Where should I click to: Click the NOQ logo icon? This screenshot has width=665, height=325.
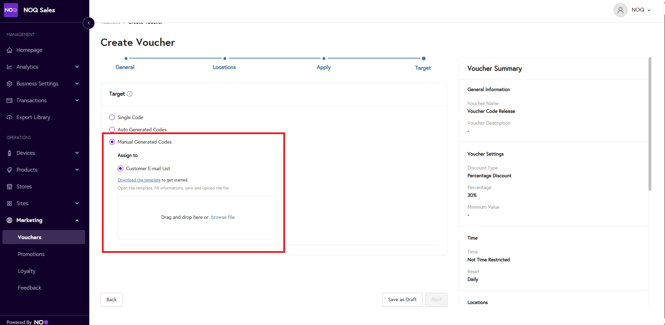[11, 10]
